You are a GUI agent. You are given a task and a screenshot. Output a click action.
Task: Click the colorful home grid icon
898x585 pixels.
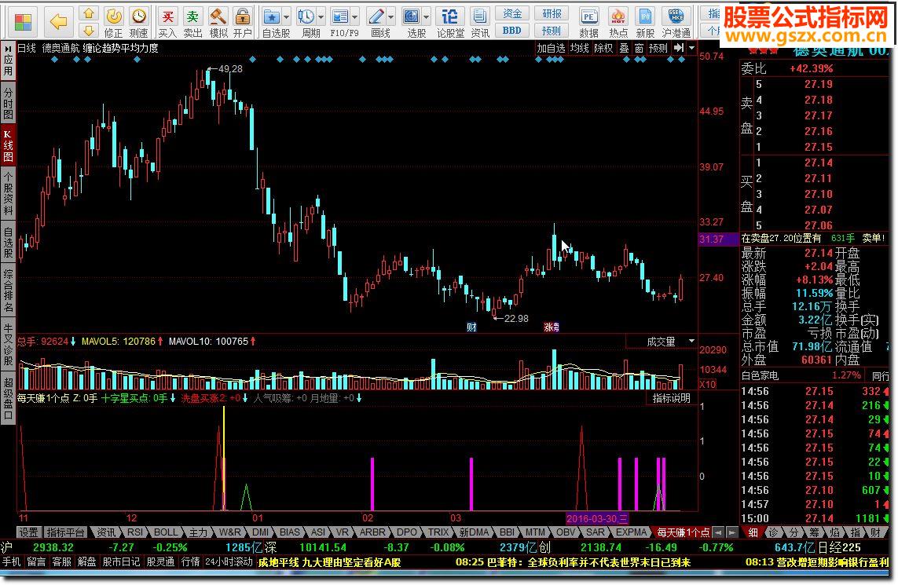pos(23,22)
